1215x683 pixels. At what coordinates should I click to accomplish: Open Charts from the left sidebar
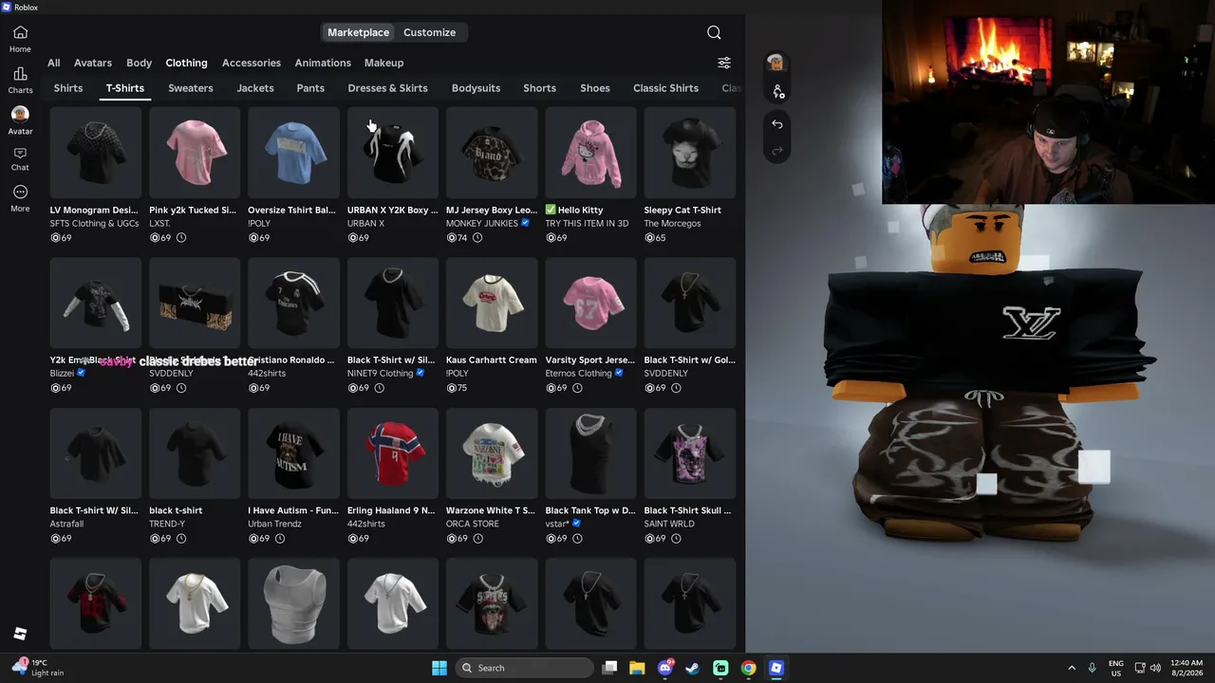(20, 81)
